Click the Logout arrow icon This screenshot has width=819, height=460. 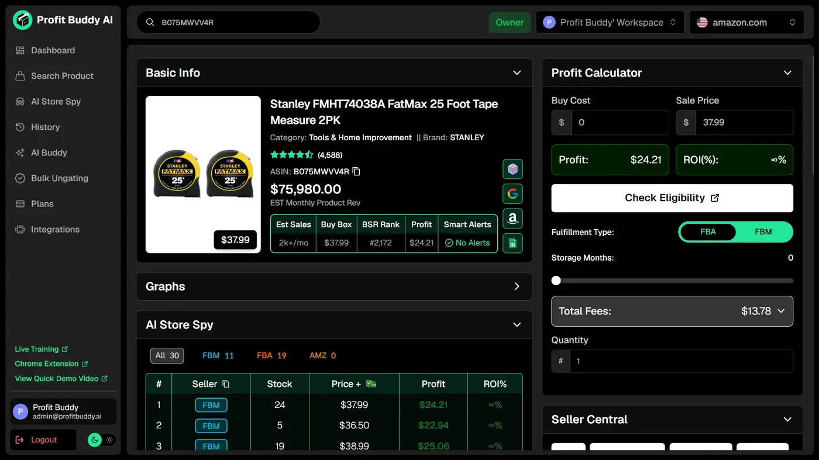pyautogui.click(x=20, y=440)
